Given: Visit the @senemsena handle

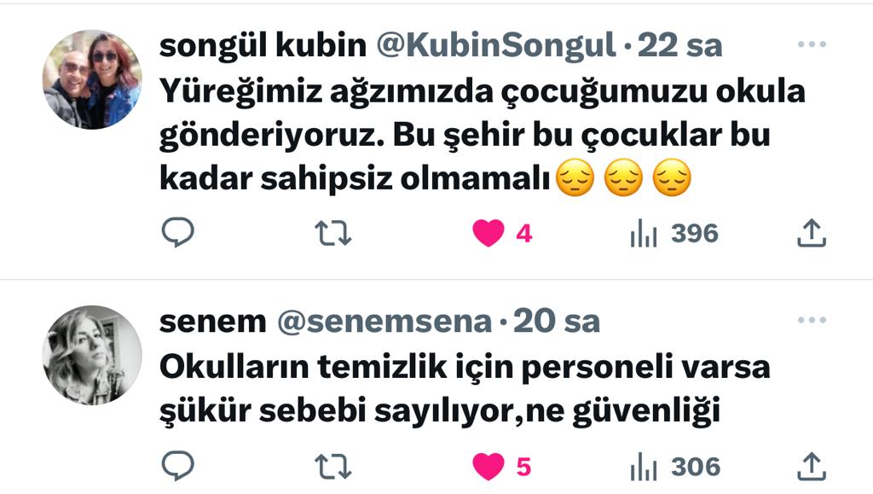Looking at the screenshot, I should tap(384, 322).
